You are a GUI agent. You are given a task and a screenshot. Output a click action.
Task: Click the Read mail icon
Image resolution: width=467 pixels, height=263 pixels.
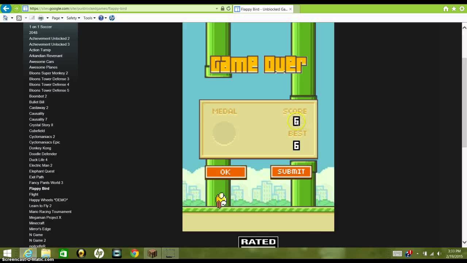point(32,18)
